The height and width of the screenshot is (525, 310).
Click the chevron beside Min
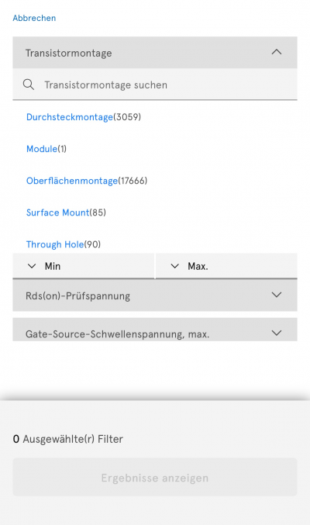point(32,266)
